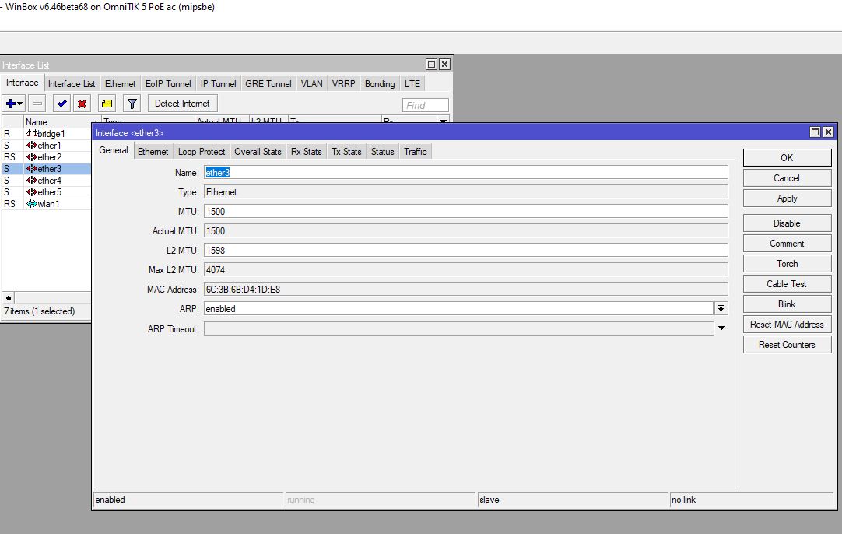Click the MAC Address value field
Image resolution: width=842 pixels, height=534 pixels.
click(x=465, y=290)
